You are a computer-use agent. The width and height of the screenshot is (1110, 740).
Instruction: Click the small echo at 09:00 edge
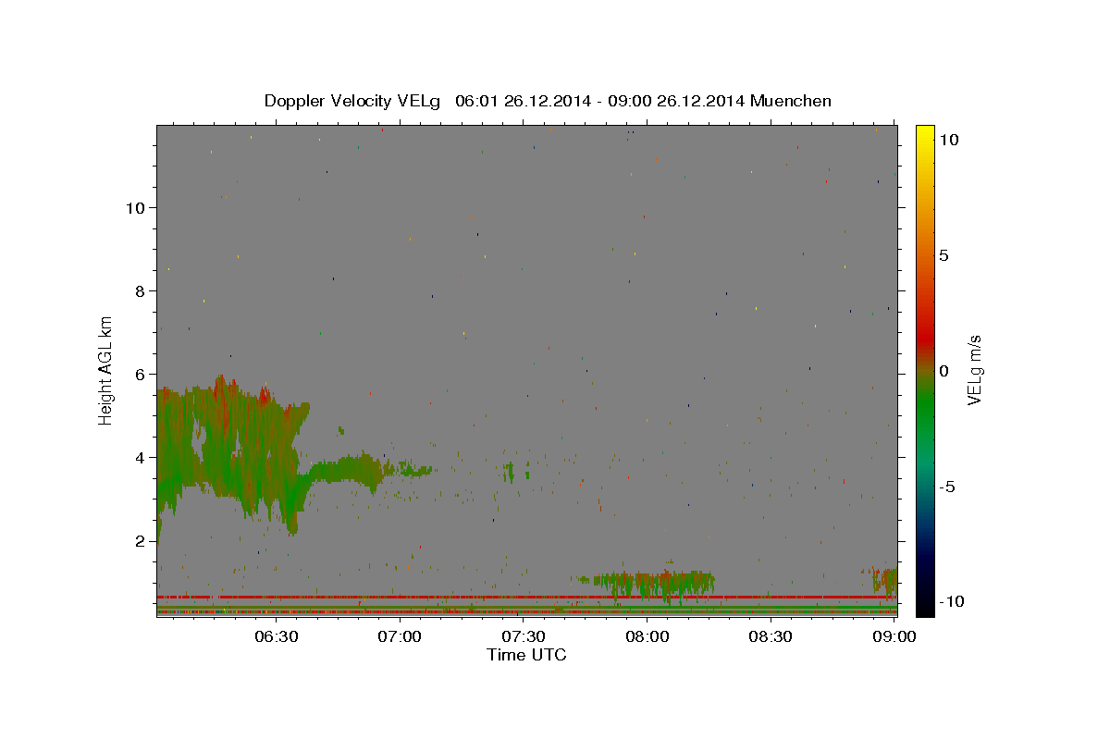tap(886, 582)
